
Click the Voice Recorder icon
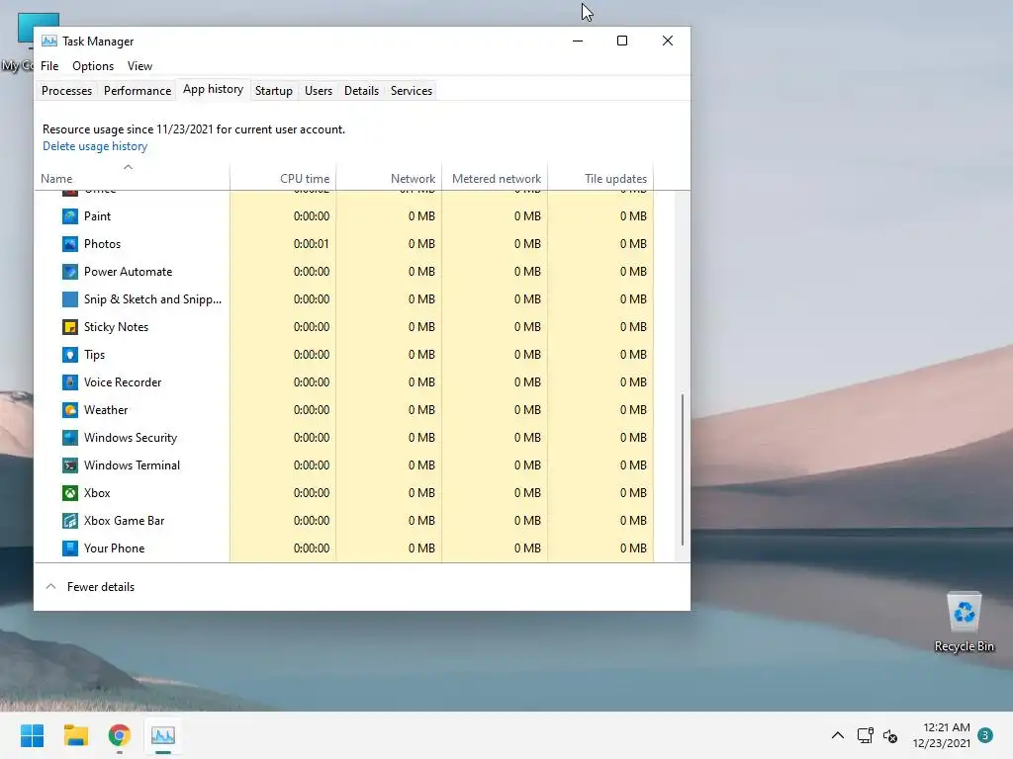pos(70,382)
